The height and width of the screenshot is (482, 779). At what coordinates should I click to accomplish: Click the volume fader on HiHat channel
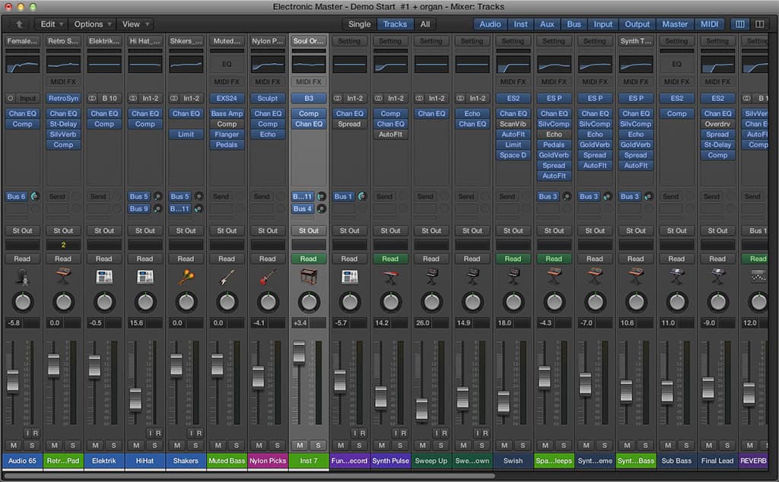[x=135, y=399]
